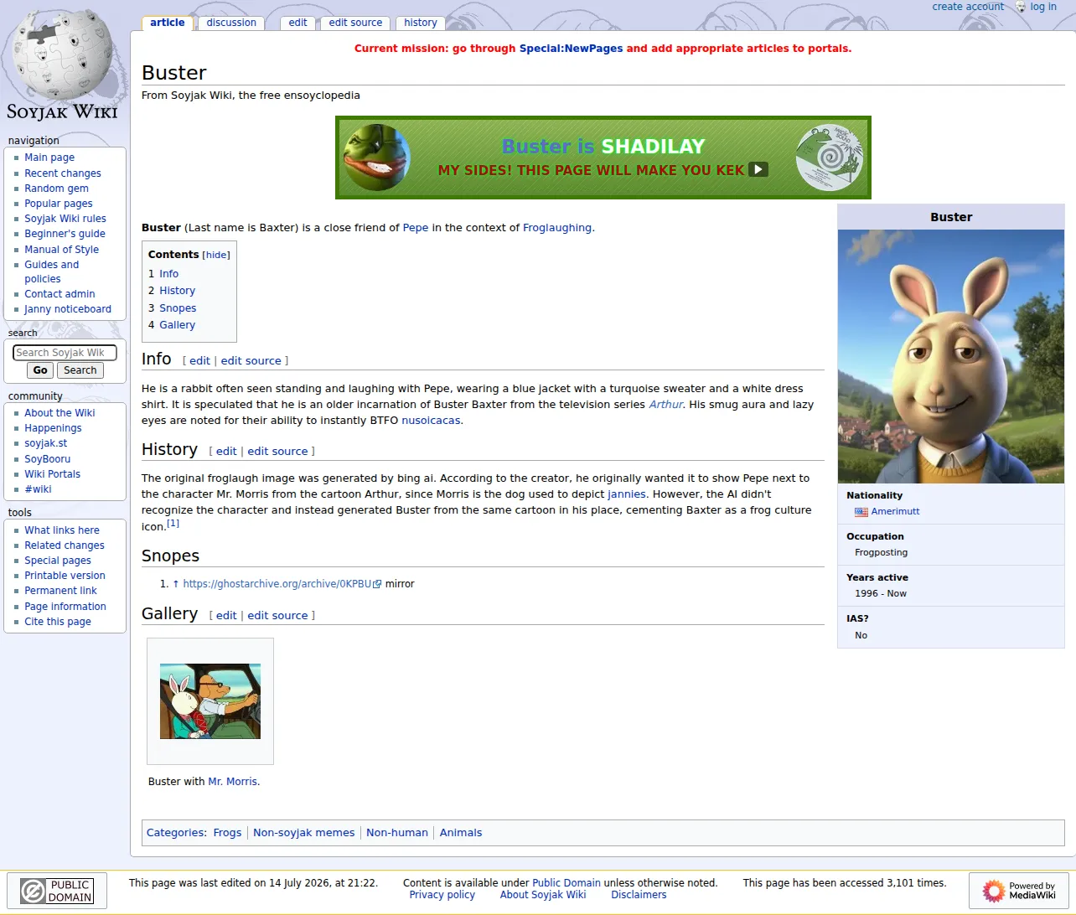Open the Wiki Portals link
This screenshot has height=915, width=1076.
52,474
